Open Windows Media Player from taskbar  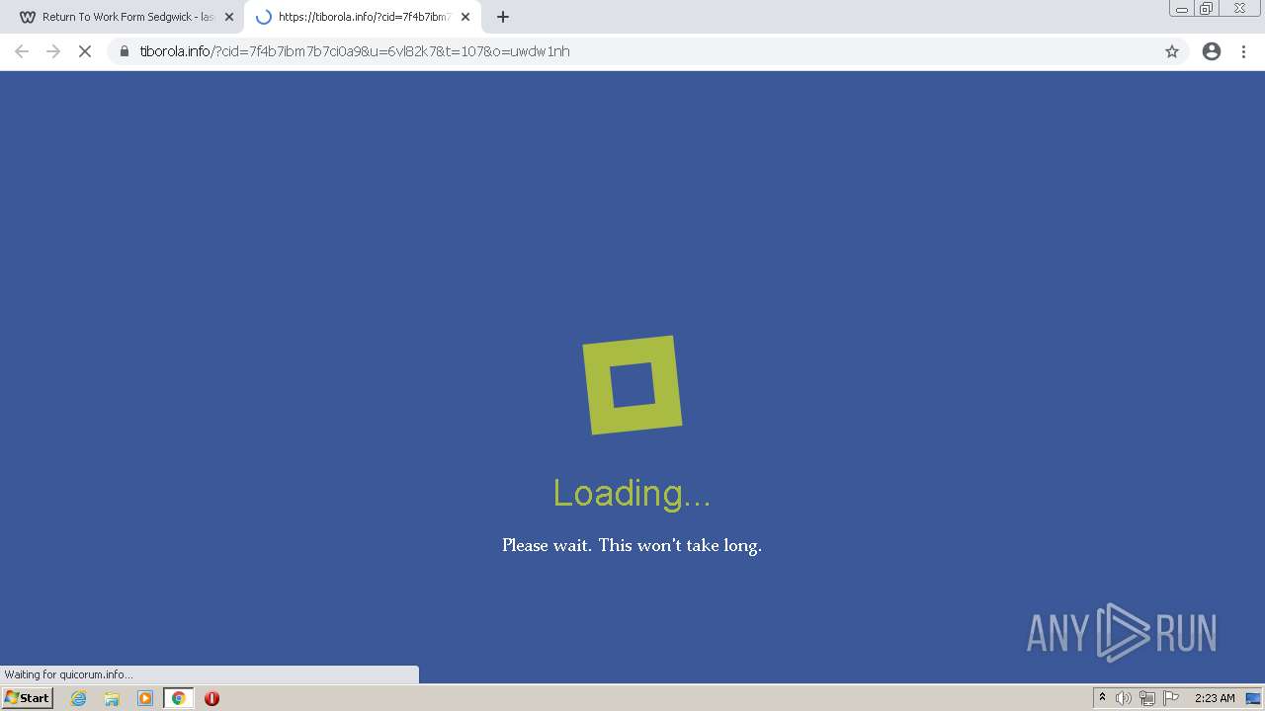[145, 698]
